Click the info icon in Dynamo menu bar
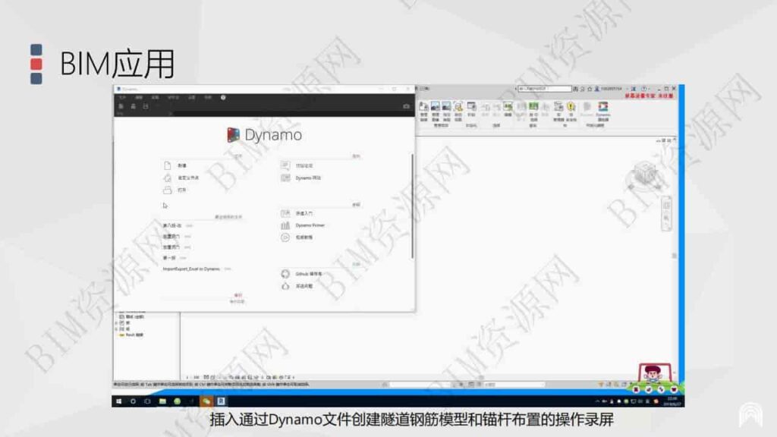The image size is (777, 437). pyautogui.click(x=224, y=98)
